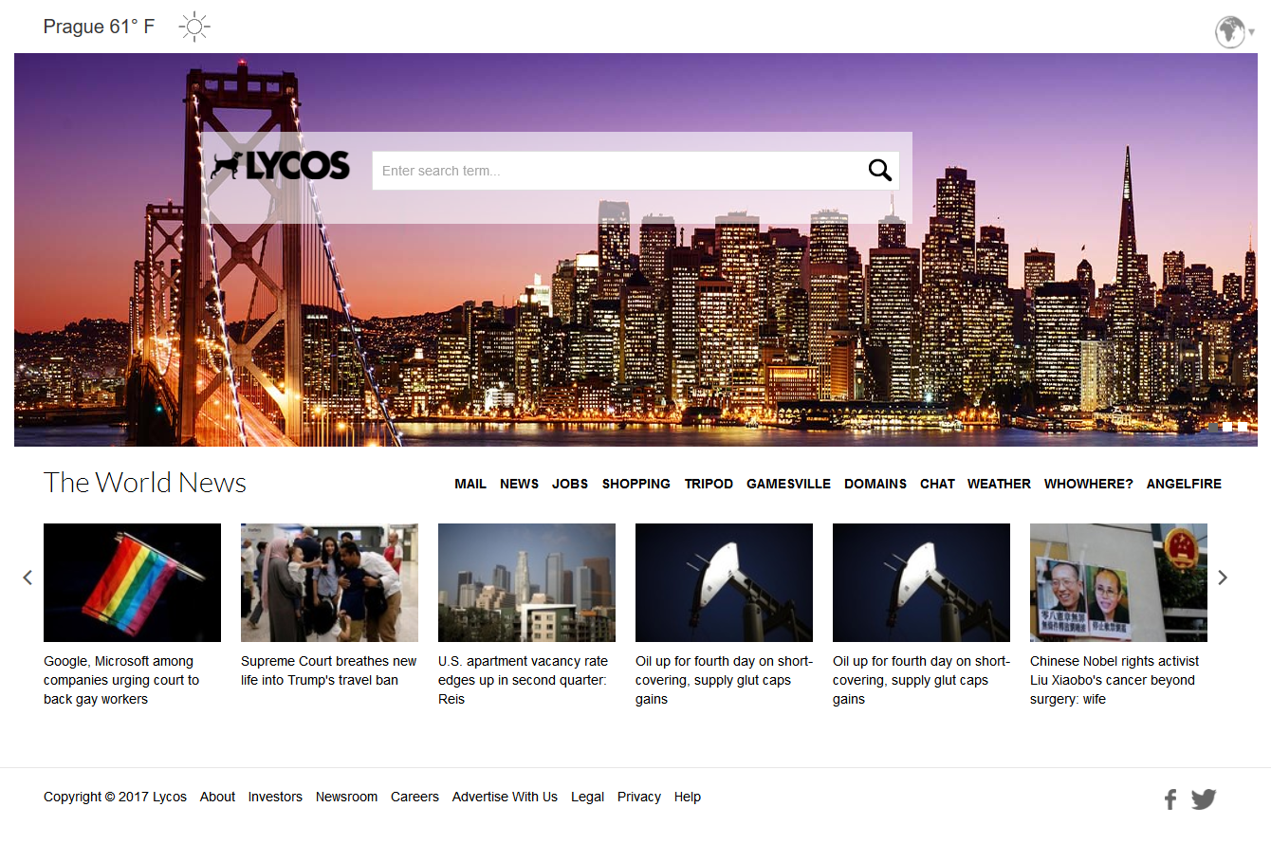Viewport: 1271px width, 844px height.
Task: Open the rainbow flag news thumbnail
Action: 132,582
